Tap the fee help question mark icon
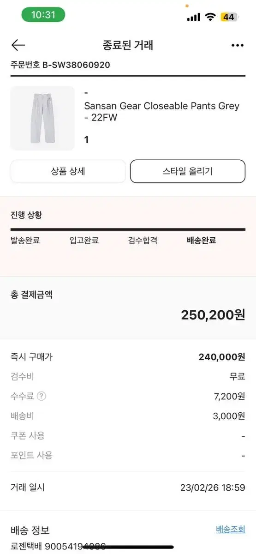The image size is (256, 554). [x=42, y=396]
